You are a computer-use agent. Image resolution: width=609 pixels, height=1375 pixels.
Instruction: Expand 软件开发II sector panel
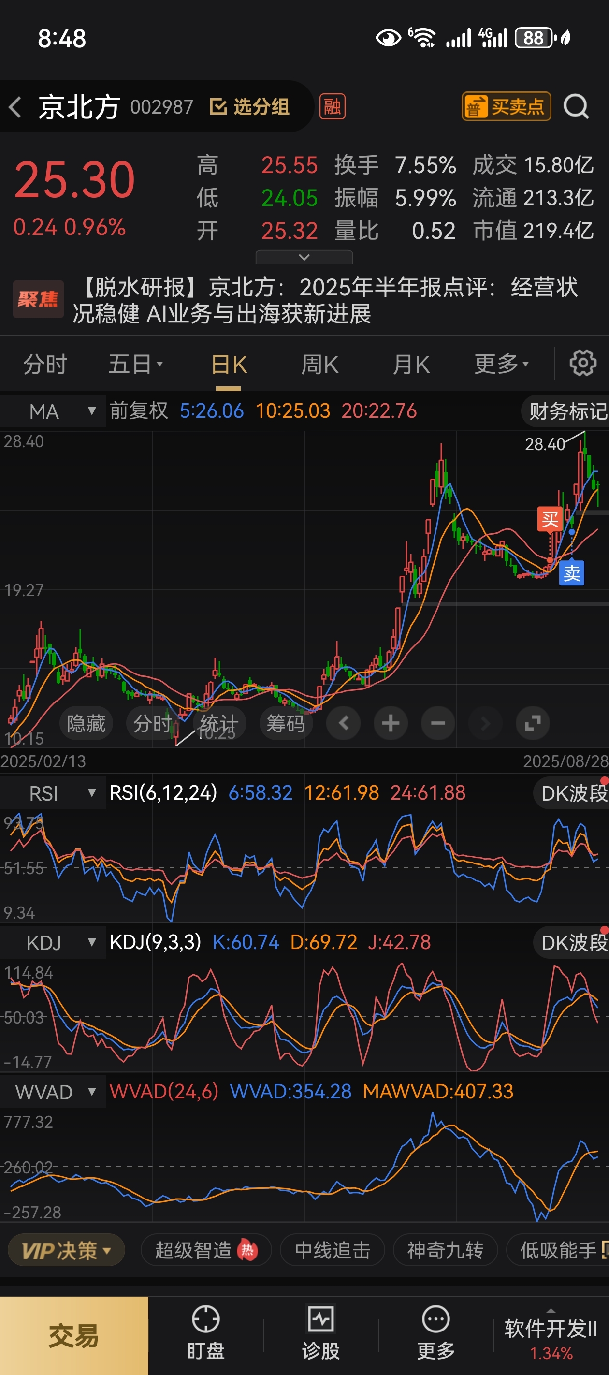[x=551, y=1335]
